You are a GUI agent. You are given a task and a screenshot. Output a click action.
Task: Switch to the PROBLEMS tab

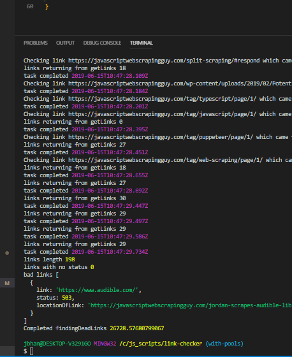[x=36, y=43]
